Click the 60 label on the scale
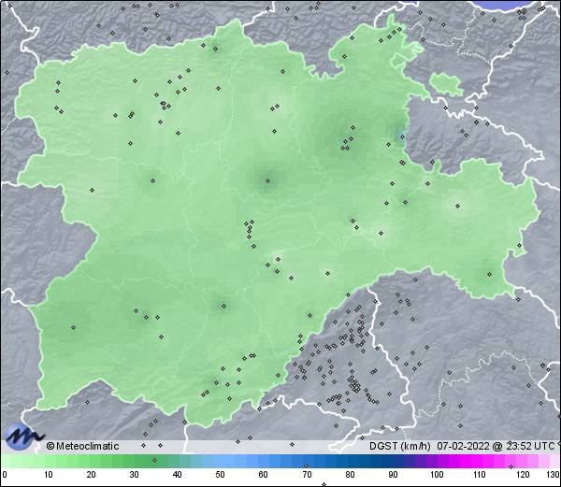 tap(264, 475)
